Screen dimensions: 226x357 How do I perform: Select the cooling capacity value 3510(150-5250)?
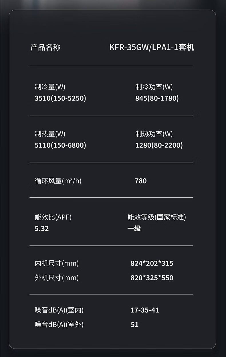pos(60,98)
